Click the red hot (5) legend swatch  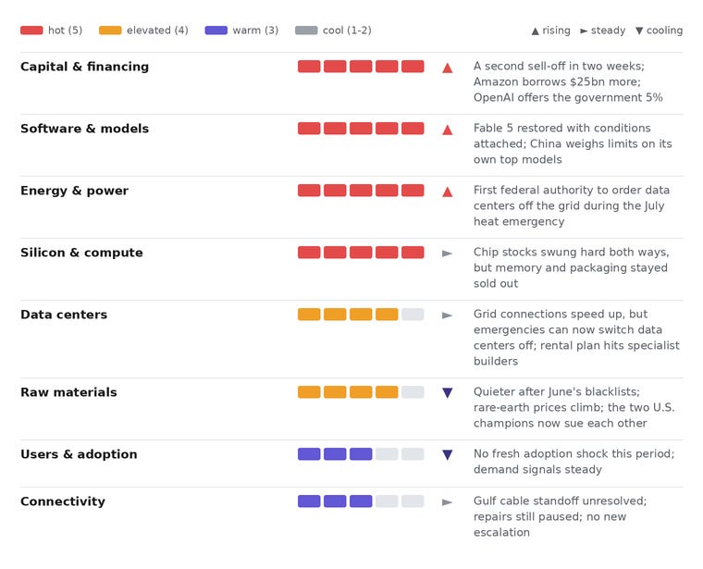click(31, 30)
